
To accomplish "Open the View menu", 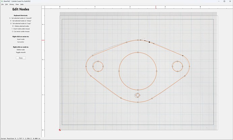I will (17, 4).
